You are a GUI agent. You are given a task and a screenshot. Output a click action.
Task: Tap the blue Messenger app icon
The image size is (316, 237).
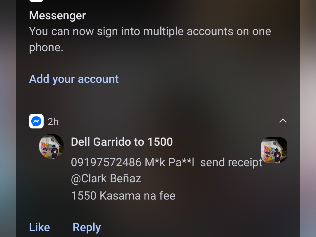[36, 121]
